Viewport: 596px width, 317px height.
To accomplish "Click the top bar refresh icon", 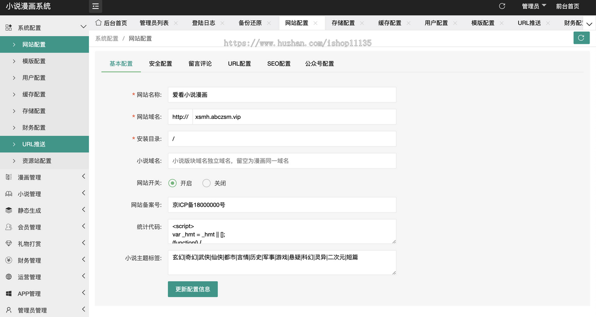I will 502,6.
